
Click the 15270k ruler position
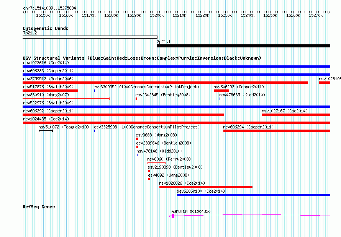[316, 15]
